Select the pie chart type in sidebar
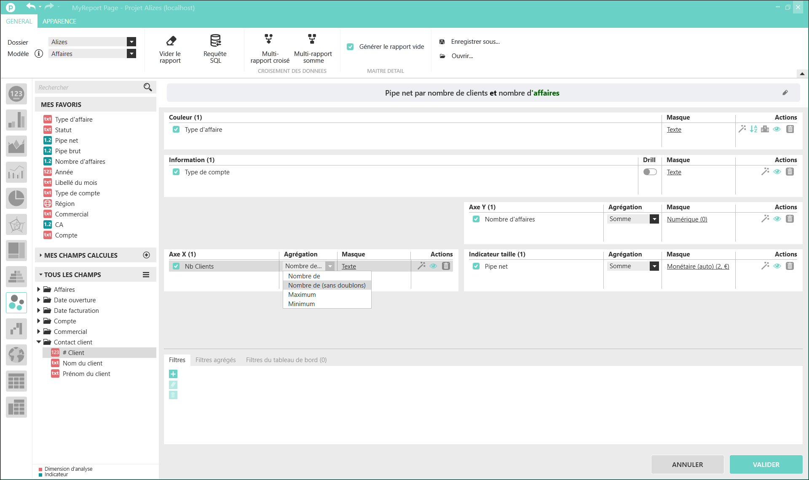The image size is (809, 480). click(16, 198)
